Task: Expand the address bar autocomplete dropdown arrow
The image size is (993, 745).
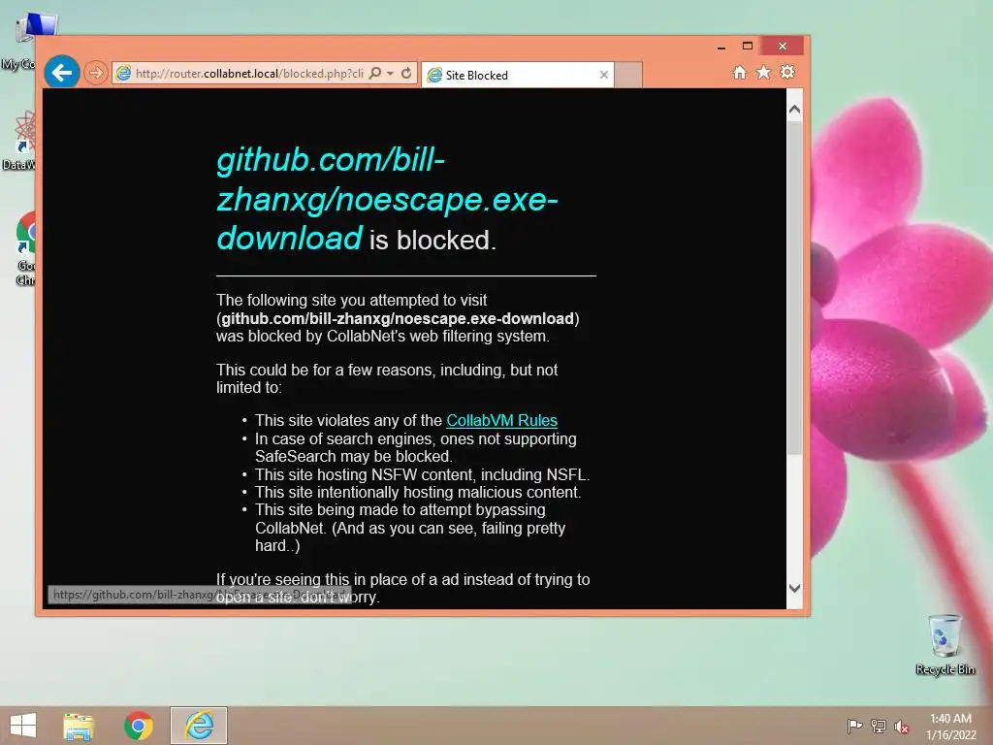Action: (x=390, y=74)
